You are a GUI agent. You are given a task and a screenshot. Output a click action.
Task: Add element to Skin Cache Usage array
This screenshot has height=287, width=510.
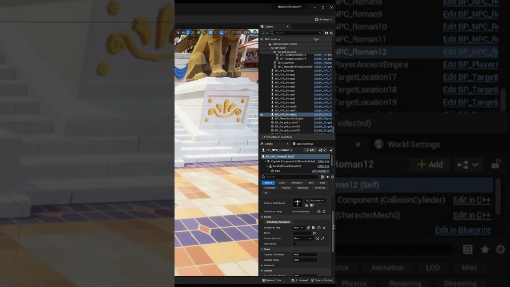click(x=319, y=212)
